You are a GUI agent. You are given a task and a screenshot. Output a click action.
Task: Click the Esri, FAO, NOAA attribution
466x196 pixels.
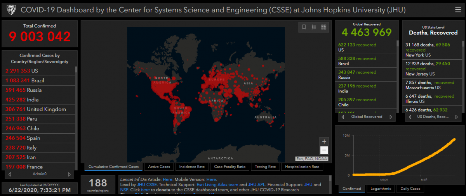tap(311, 158)
